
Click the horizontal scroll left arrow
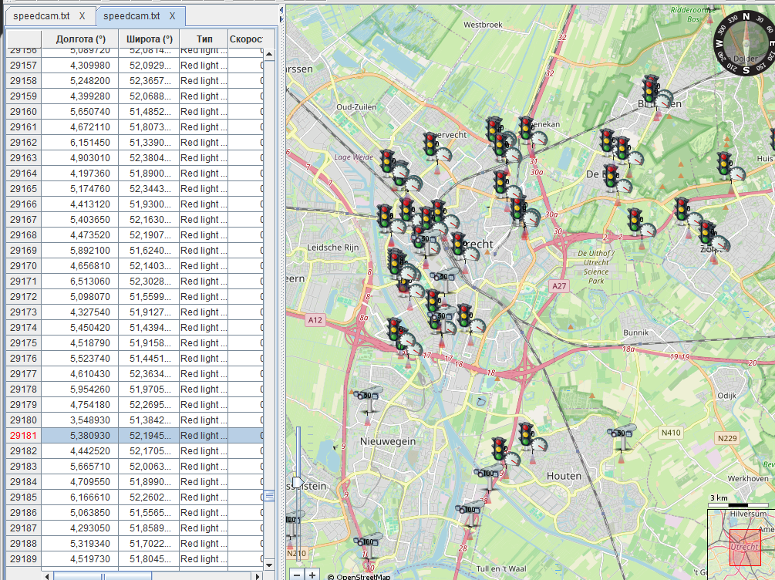tap(47, 577)
